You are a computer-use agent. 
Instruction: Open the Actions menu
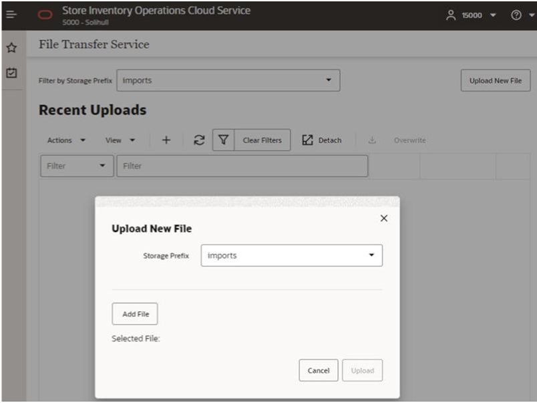pyautogui.click(x=65, y=140)
